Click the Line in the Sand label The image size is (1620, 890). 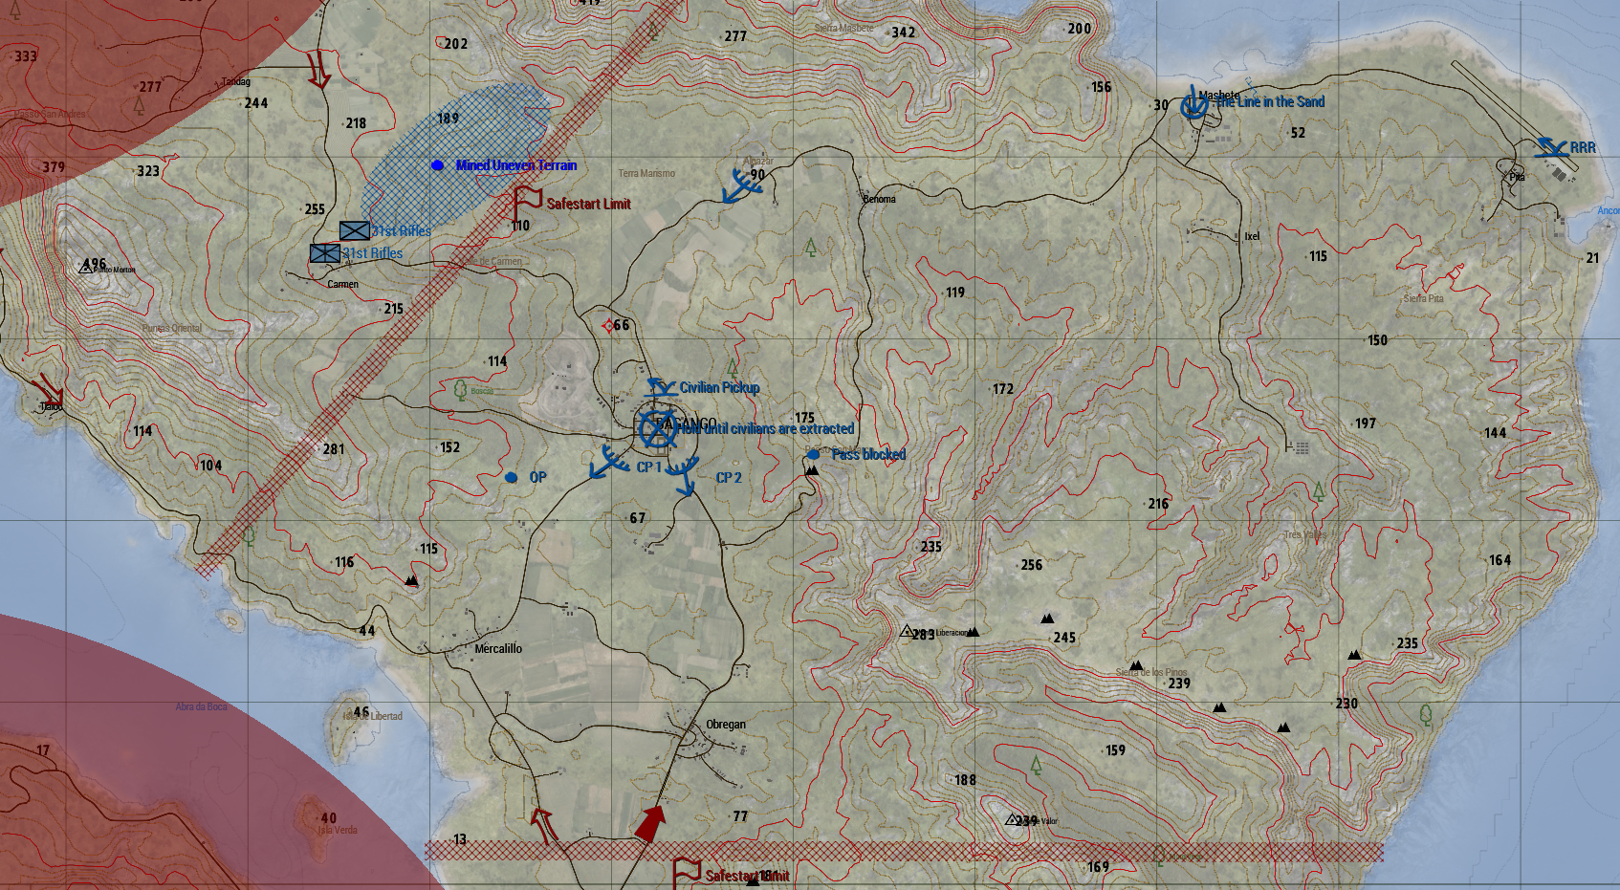pyautogui.click(x=1270, y=102)
